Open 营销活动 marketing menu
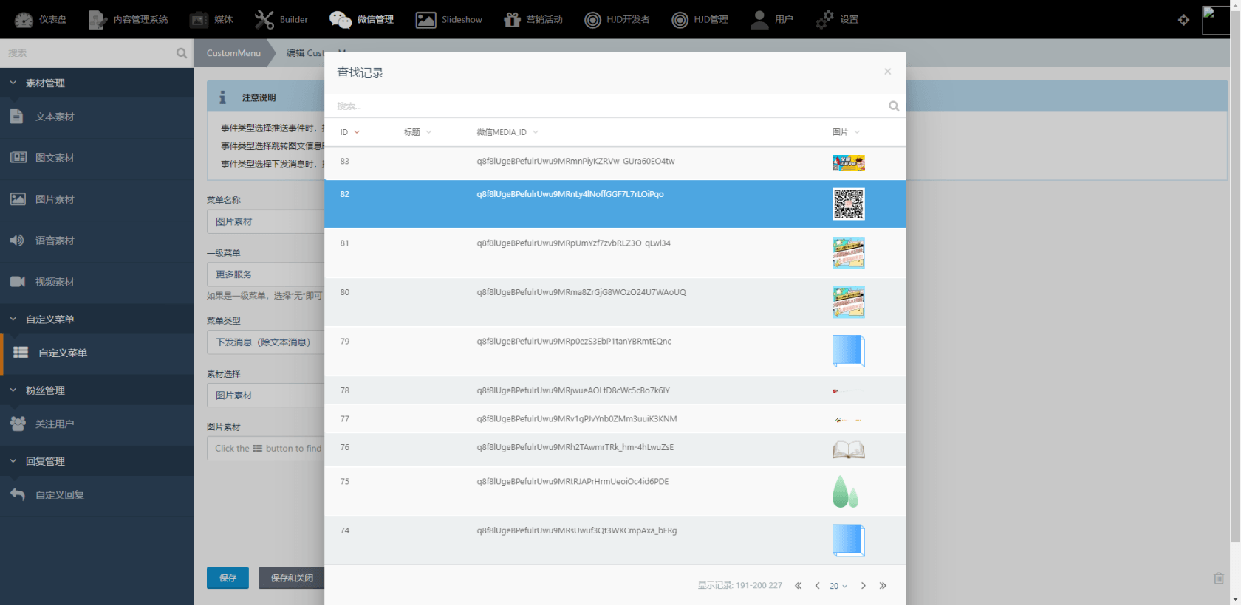 (533, 20)
